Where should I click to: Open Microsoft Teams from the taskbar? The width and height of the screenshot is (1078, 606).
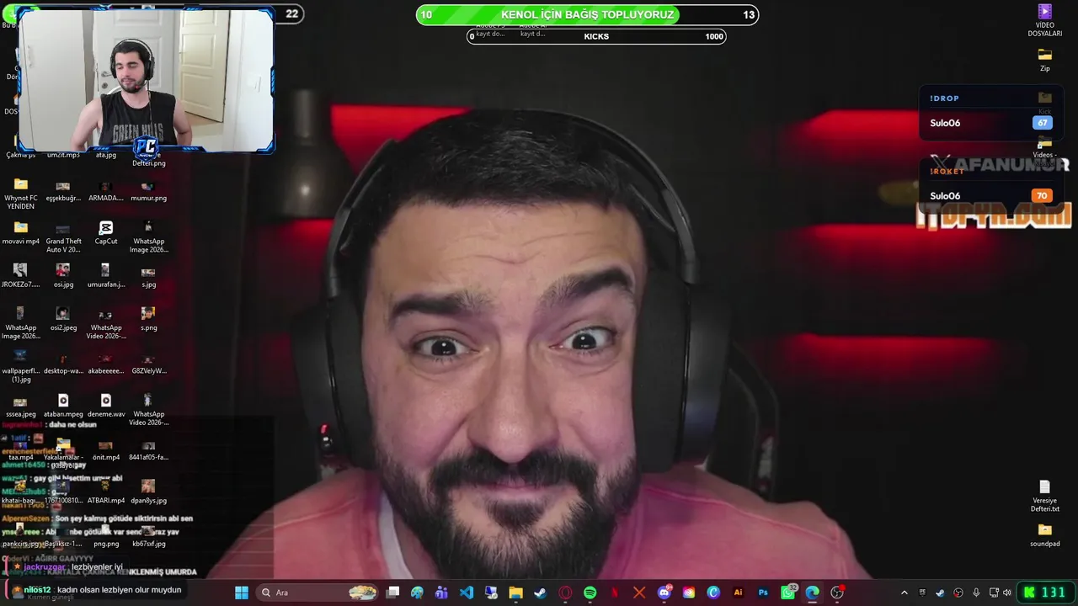[x=441, y=593]
